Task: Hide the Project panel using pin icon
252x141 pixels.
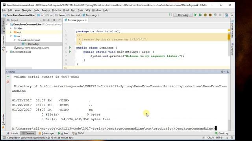Action: point(59,20)
